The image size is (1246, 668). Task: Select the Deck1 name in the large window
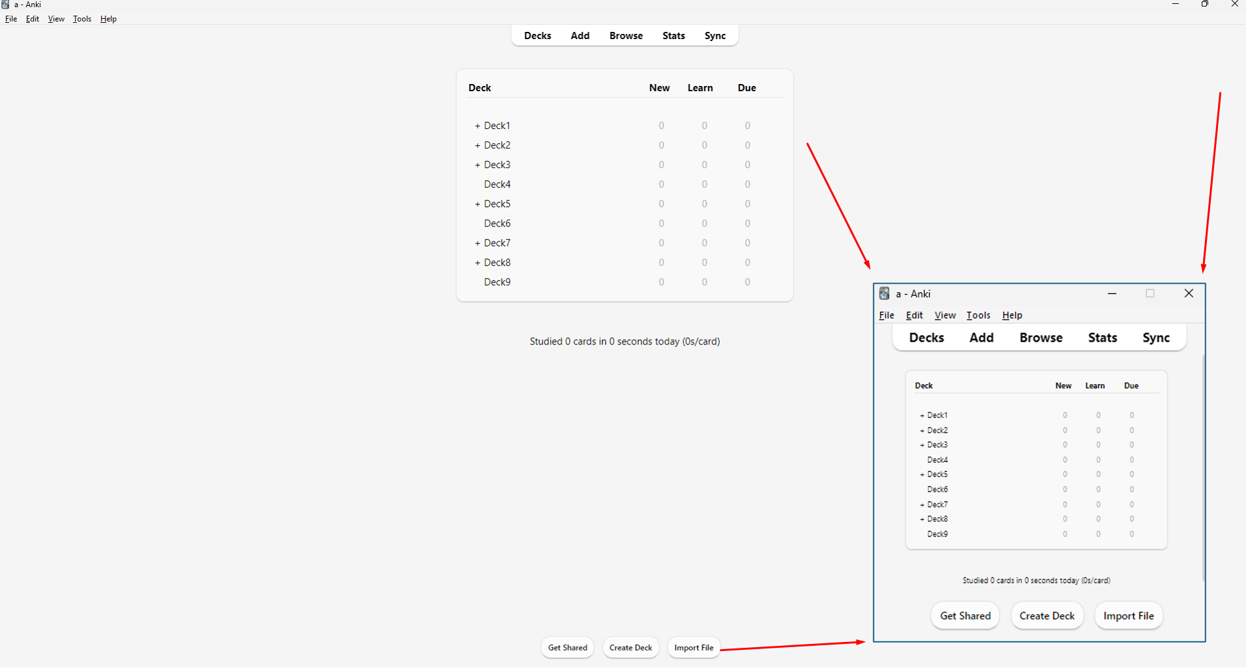(497, 126)
